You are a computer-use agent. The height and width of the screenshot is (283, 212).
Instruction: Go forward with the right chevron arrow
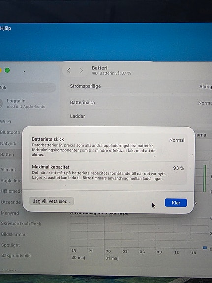(81, 70)
